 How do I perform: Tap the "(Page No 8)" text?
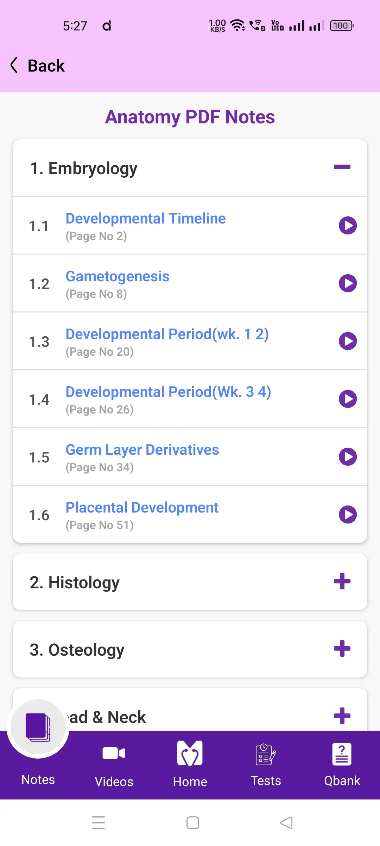point(96,294)
